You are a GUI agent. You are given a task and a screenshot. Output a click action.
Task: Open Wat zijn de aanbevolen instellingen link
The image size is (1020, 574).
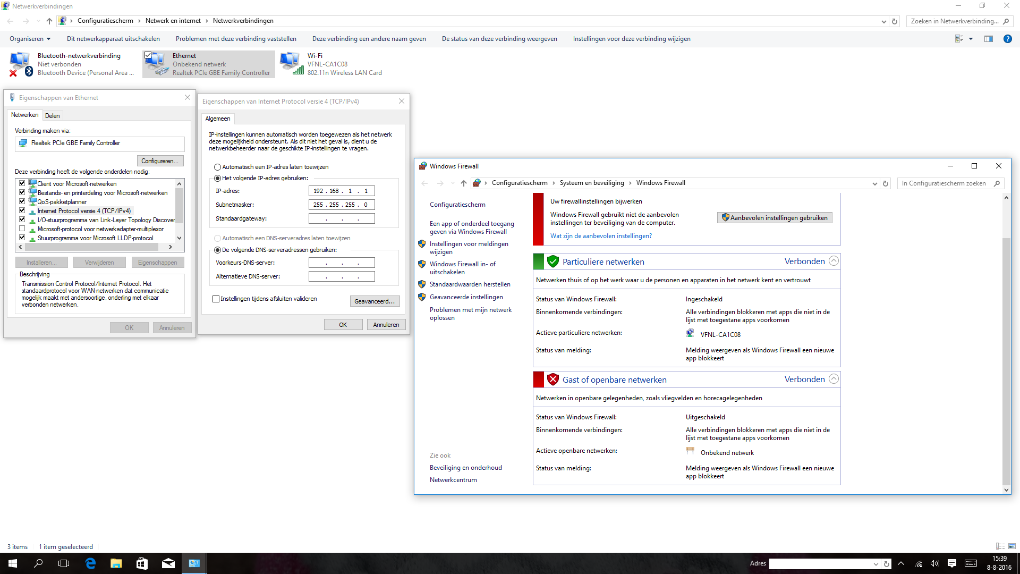pos(601,236)
